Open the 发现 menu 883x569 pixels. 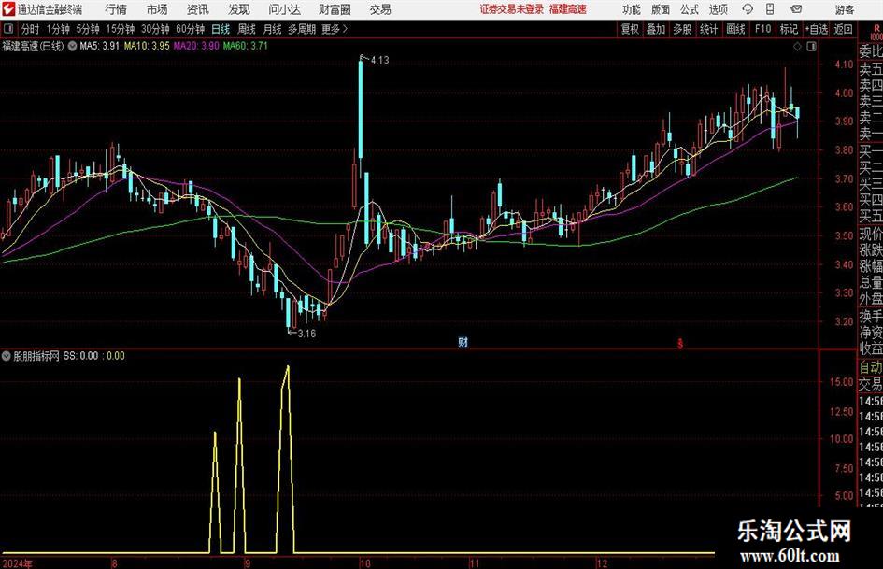[x=239, y=9]
